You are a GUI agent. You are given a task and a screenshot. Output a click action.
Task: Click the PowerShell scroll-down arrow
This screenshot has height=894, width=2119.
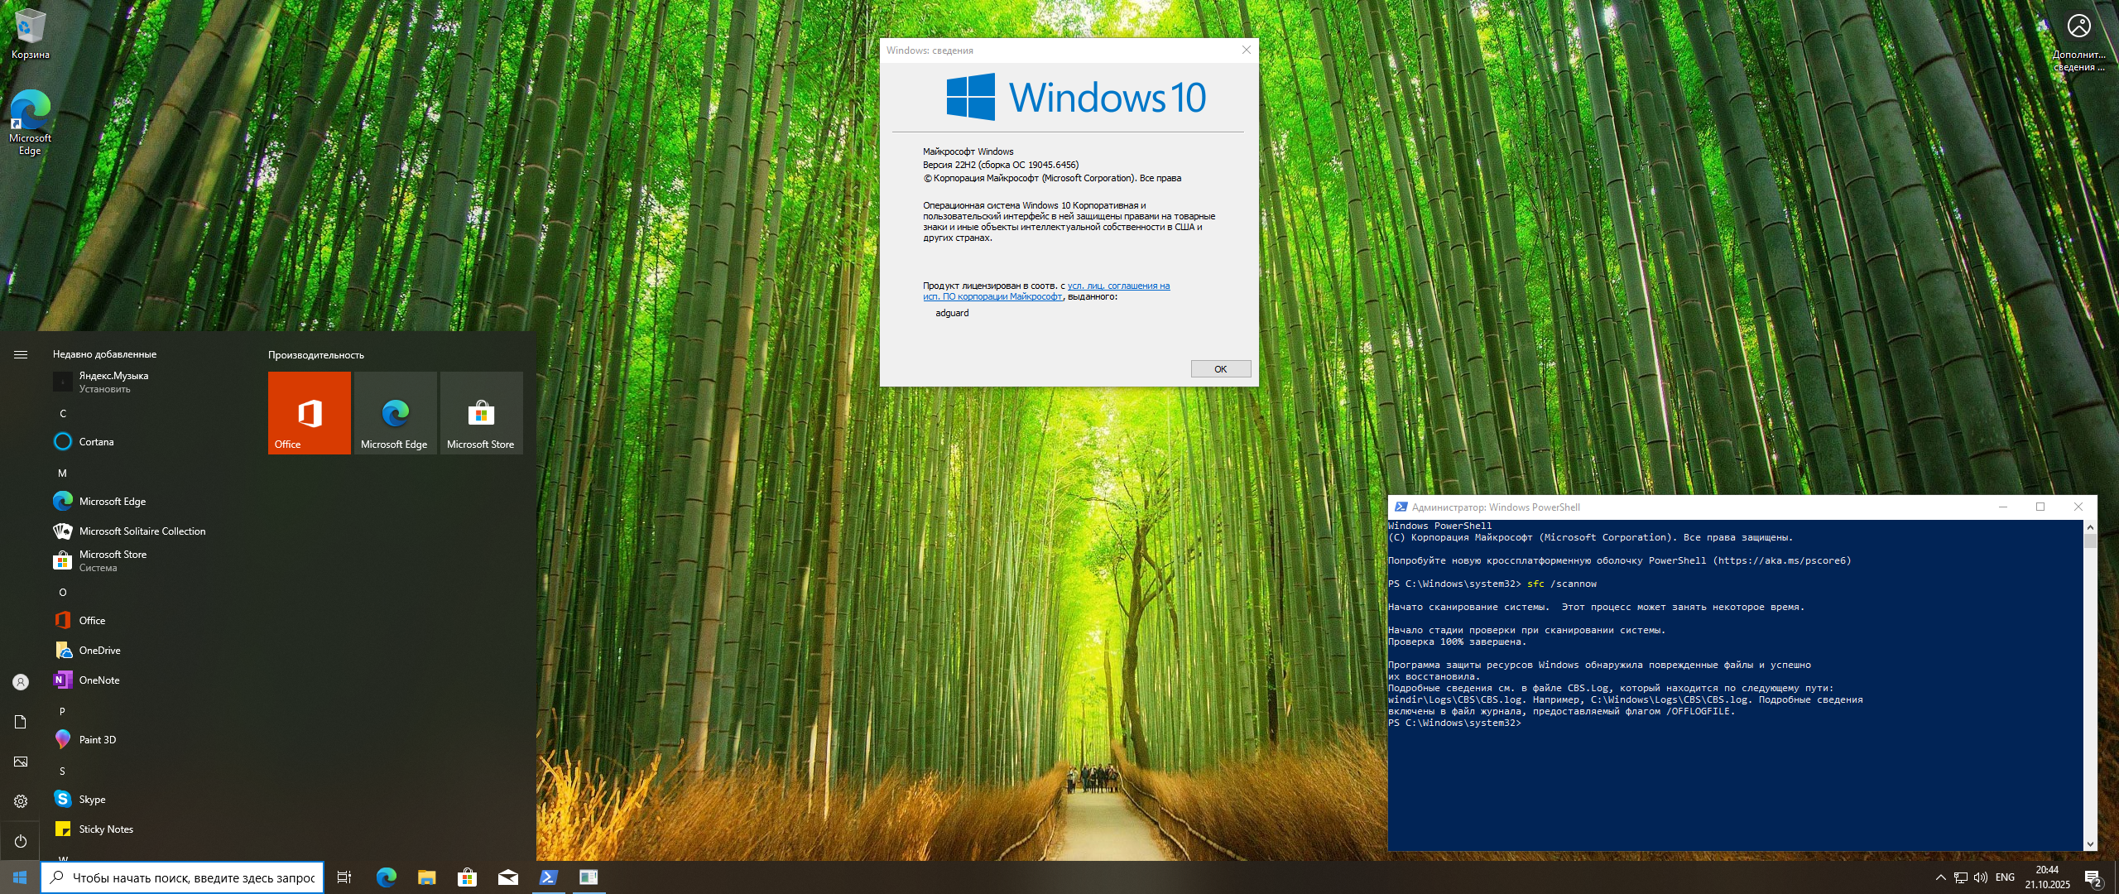pos(2090,844)
